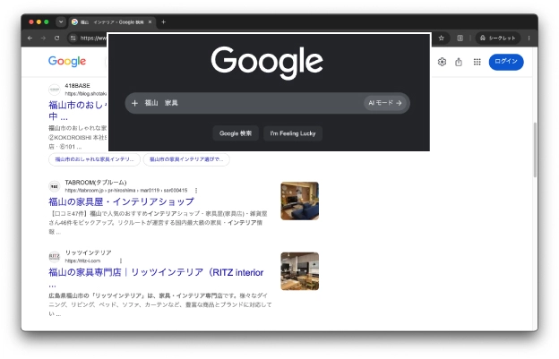
Task: Click the Google logo on results page
Action: (x=67, y=61)
